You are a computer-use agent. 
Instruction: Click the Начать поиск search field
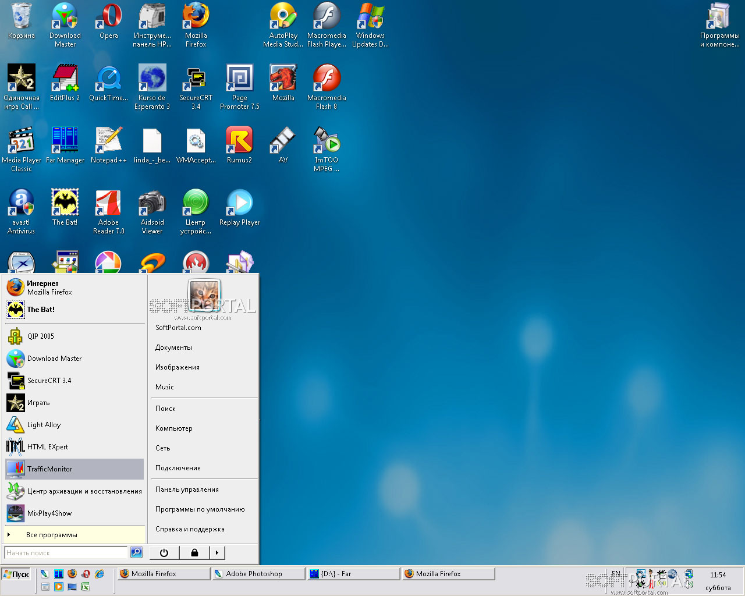coord(66,553)
